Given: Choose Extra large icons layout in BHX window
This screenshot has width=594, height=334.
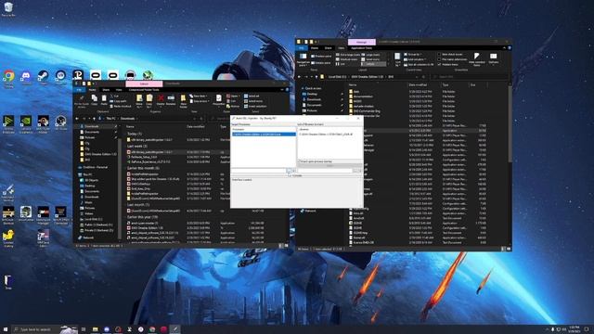Looking at the screenshot, I should pyautogui.click(x=348, y=55).
